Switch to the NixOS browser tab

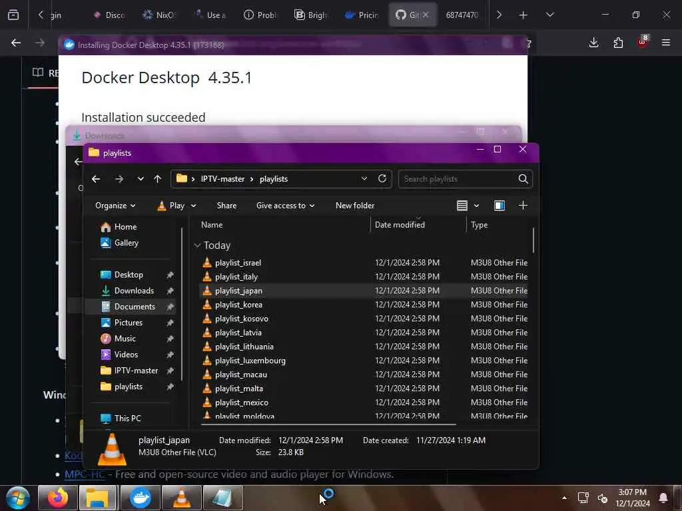point(159,15)
